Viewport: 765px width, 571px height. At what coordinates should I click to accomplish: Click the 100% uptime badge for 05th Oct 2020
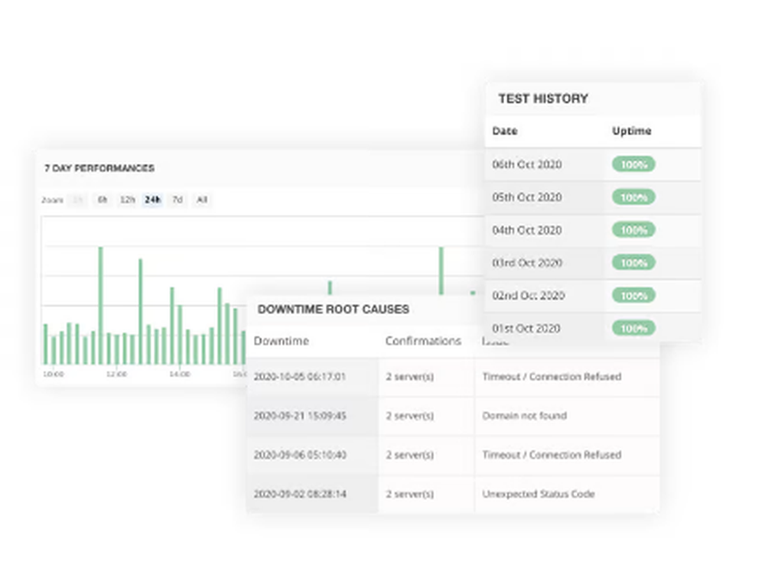coord(633,197)
